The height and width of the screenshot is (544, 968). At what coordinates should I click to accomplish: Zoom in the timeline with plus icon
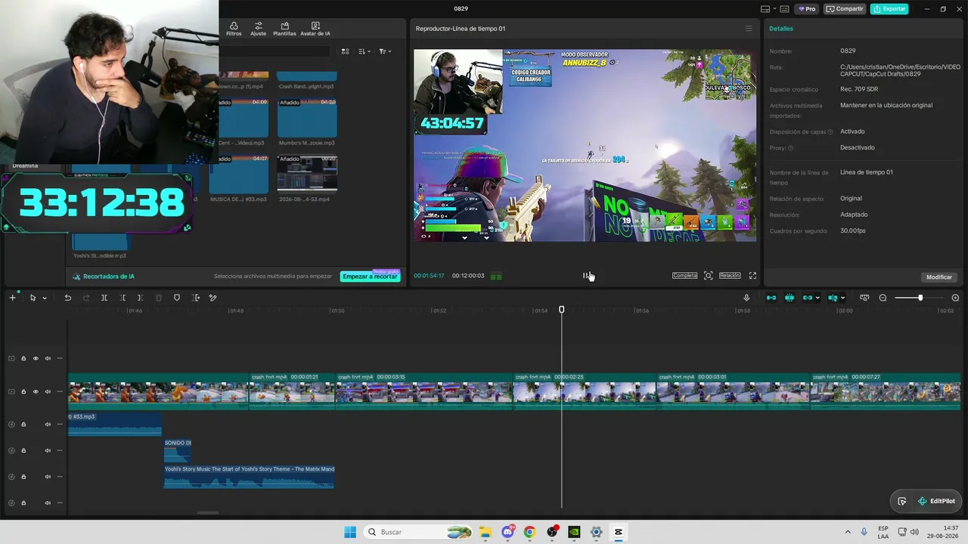tap(955, 298)
